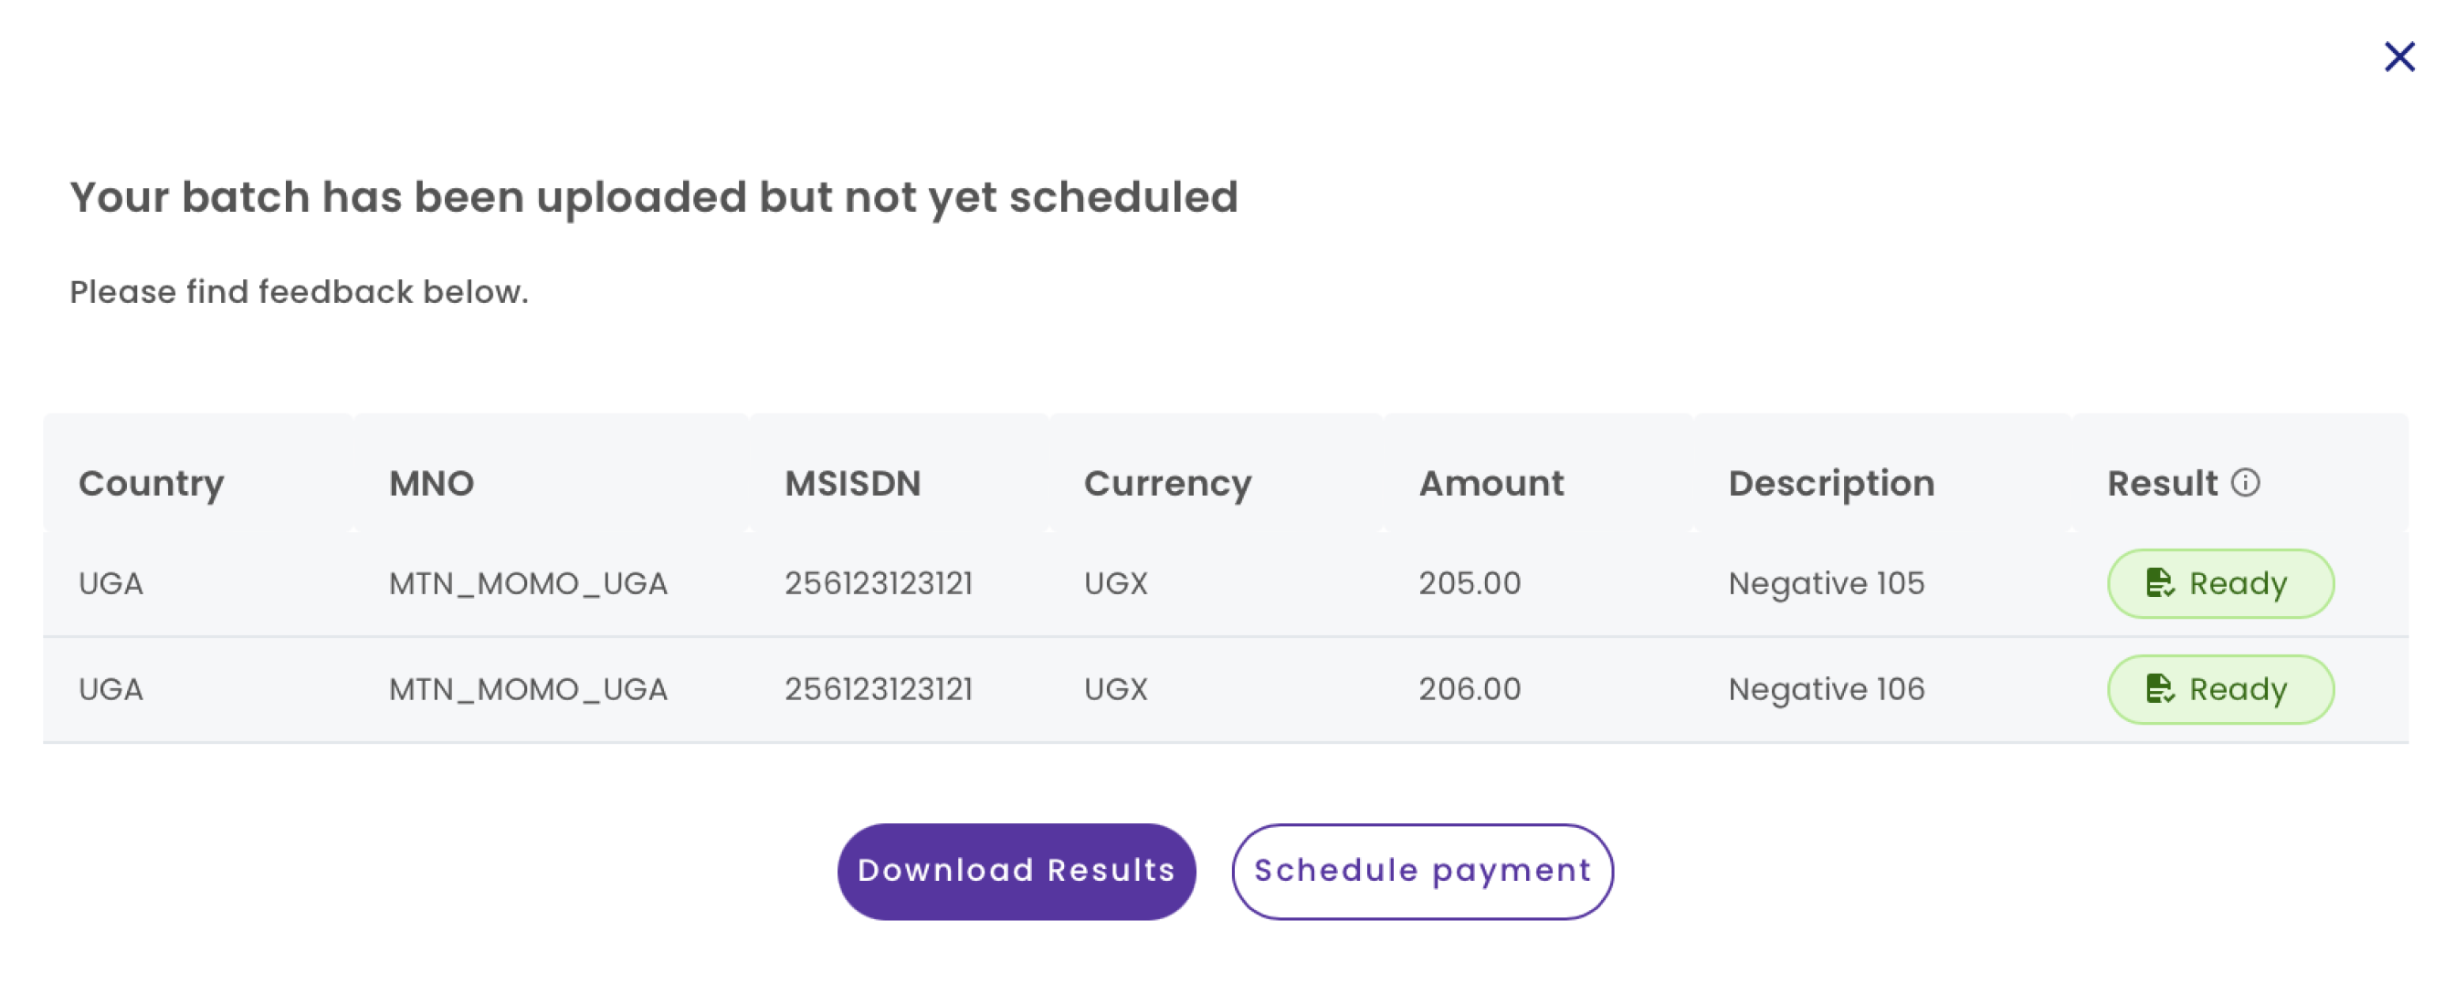
Task: Select the row with description Negative 106
Action: [1826, 689]
